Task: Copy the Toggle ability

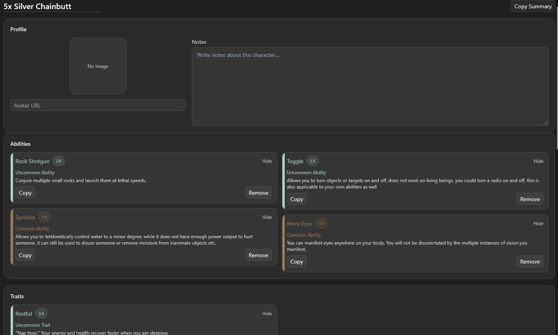Action: click(297, 199)
